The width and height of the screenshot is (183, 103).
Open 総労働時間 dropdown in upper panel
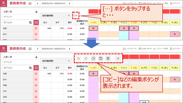coord(56,16)
